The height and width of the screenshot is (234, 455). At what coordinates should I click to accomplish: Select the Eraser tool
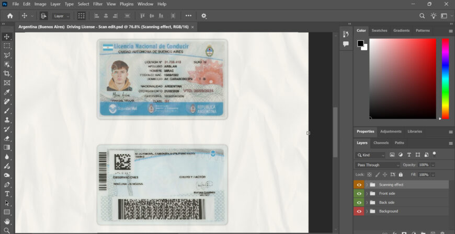(7, 138)
